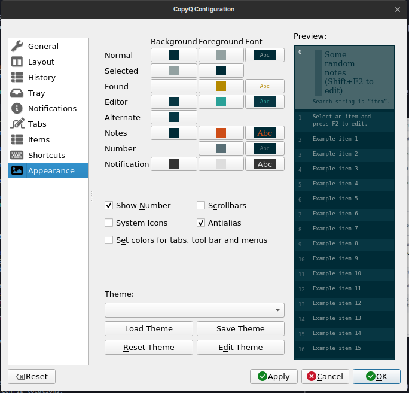Pick the Notification font
409x393 pixels.
coord(265,164)
